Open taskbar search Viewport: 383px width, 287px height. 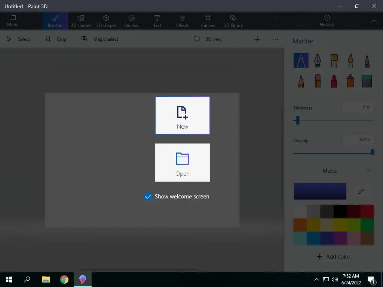click(27, 280)
